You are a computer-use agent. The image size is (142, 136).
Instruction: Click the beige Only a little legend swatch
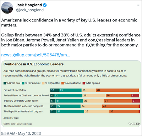[43, 83]
